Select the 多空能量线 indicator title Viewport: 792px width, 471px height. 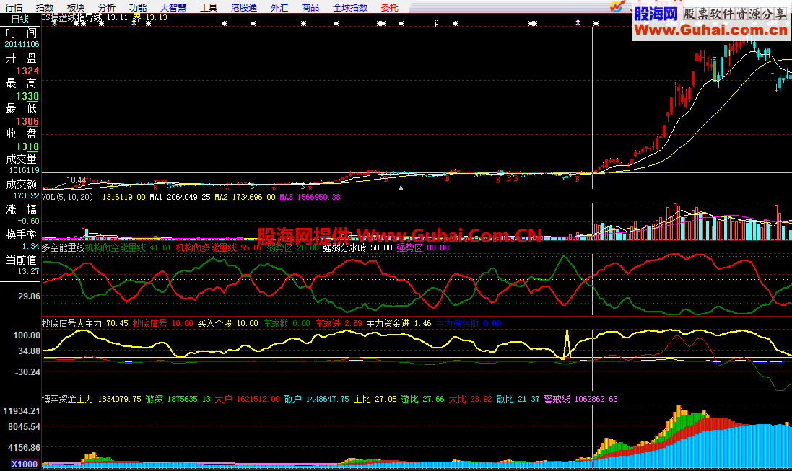64,247
